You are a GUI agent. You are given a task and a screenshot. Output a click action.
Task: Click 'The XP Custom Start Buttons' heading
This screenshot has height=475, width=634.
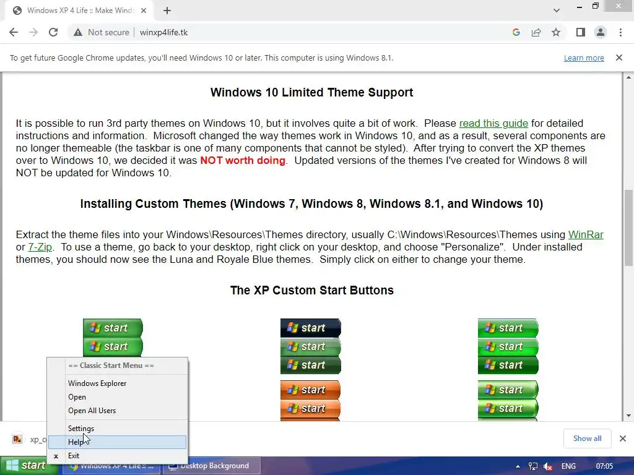click(312, 291)
